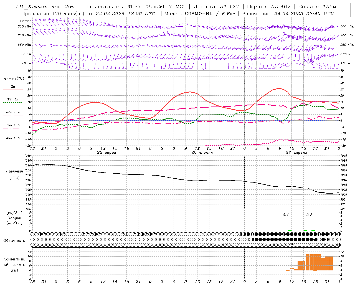
Task: Select the Широта: 53.467 header field
Action: [269, 7]
